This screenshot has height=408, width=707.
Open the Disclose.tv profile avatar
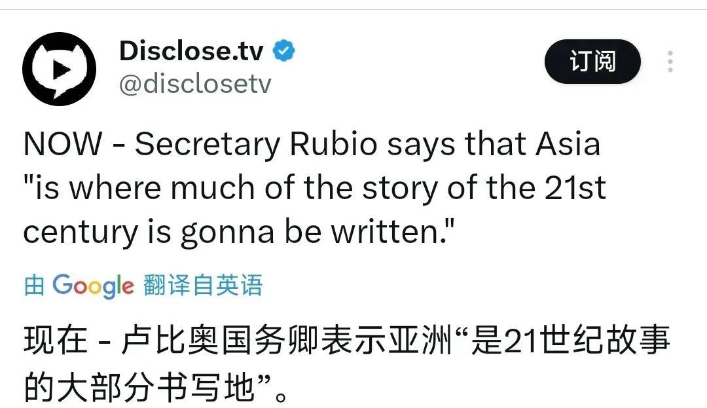(59, 69)
